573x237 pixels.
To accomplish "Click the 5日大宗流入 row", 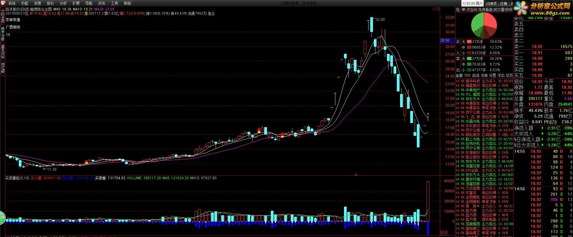I will pos(543,145).
